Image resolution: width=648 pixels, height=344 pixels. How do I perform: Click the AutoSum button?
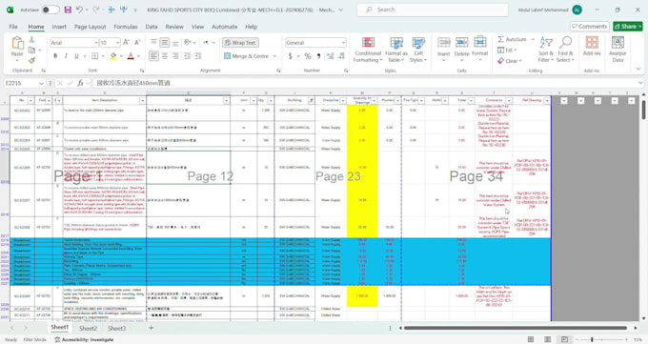click(x=513, y=39)
